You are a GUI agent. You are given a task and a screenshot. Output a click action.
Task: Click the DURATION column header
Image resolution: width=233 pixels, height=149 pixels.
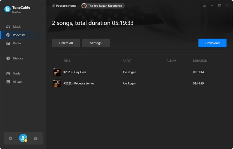[200, 61]
